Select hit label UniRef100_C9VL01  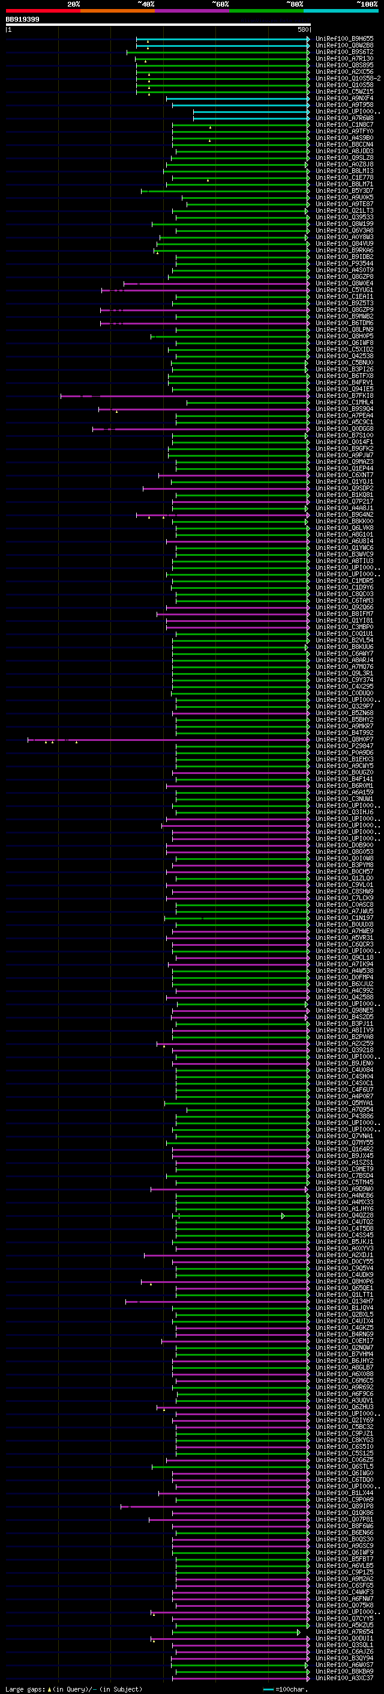click(344, 885)
